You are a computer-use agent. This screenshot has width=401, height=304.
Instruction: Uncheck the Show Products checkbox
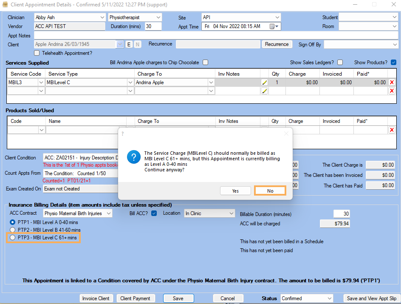(393, 63)
